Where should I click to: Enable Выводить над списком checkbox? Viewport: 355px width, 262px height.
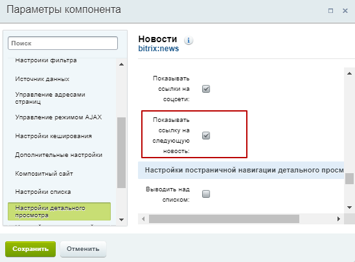coord(206,194)
